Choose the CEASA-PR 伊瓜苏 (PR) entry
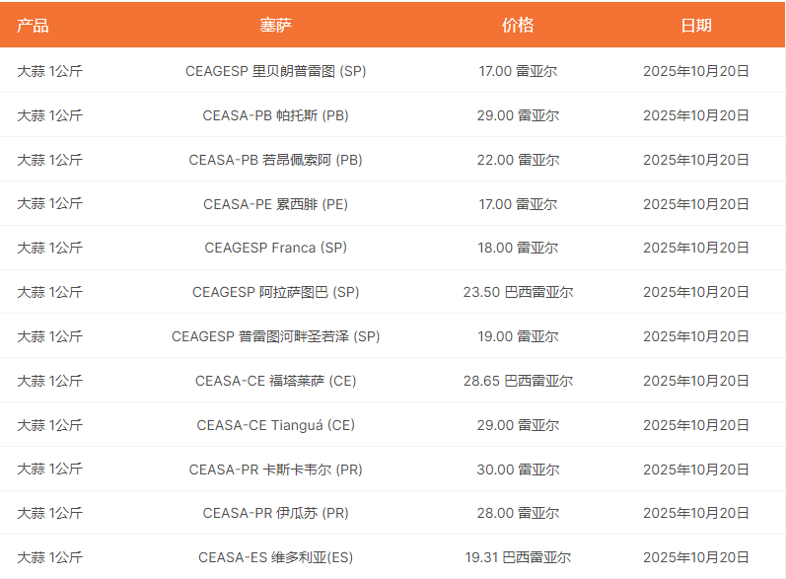This screenshot has width=786, height=579. pos(275,513)
